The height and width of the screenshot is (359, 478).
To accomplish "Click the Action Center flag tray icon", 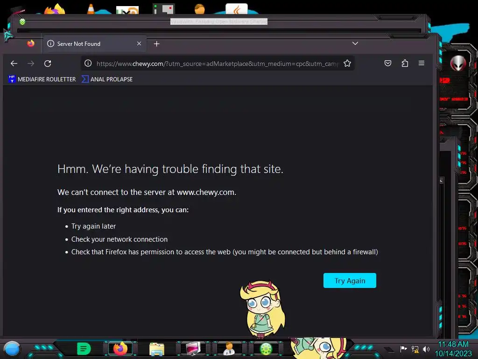I will pos(403,349).
